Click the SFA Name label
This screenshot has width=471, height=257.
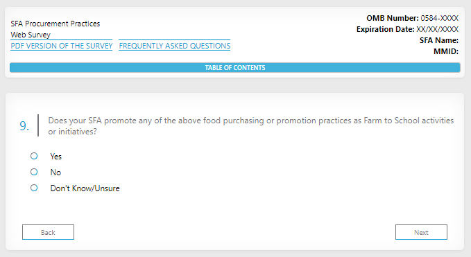pos(439,40)
